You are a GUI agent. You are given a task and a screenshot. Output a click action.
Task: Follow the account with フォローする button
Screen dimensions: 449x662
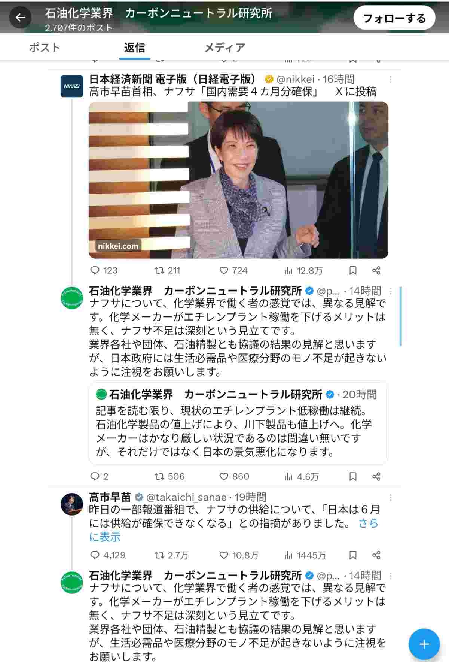point(394,18)
